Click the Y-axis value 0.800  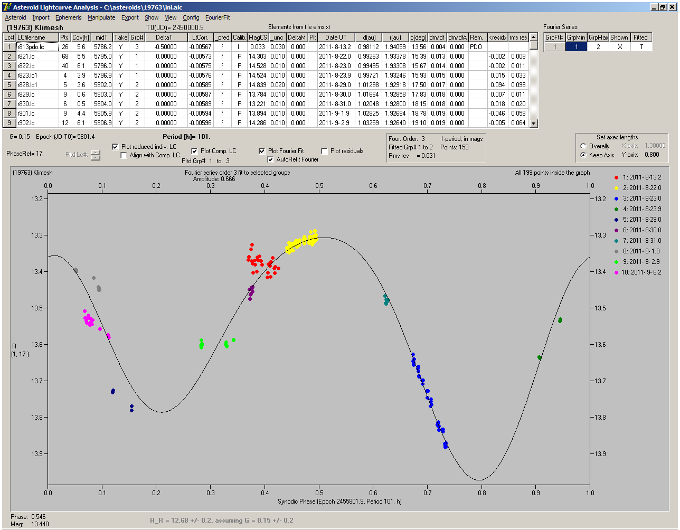click(x=651, y=155)
